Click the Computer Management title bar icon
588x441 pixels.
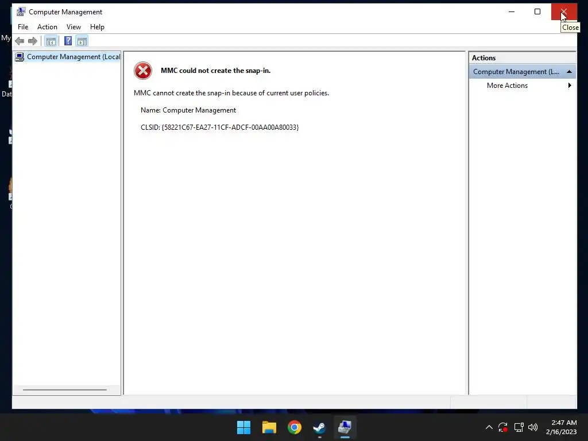(x=21, y=11)
